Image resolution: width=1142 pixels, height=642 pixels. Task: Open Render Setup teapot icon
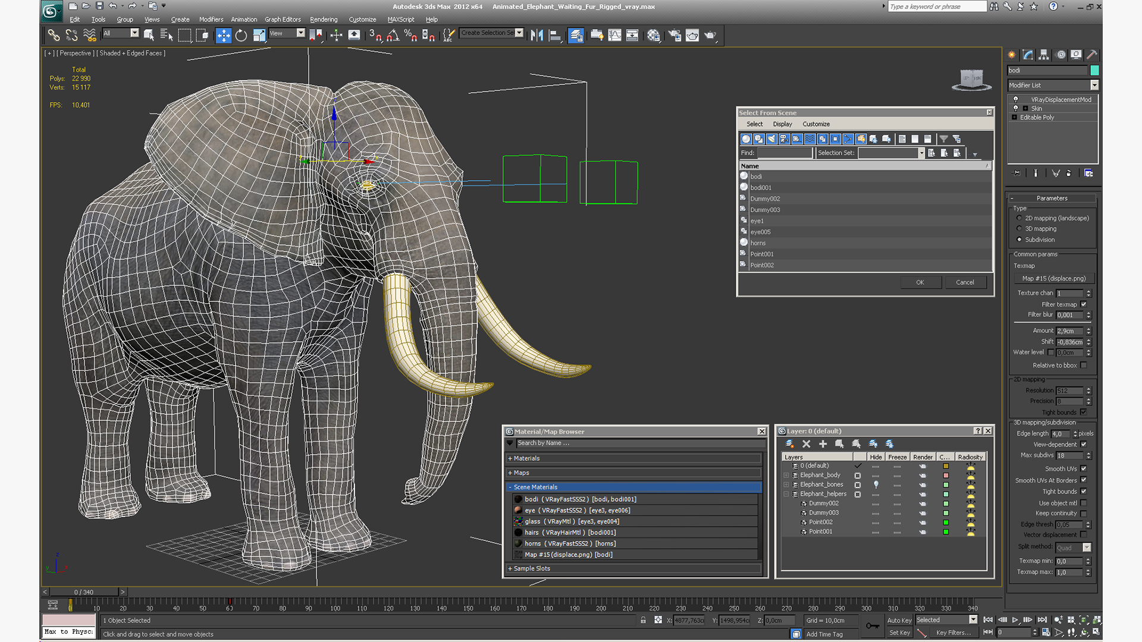(x=674, y=35)
